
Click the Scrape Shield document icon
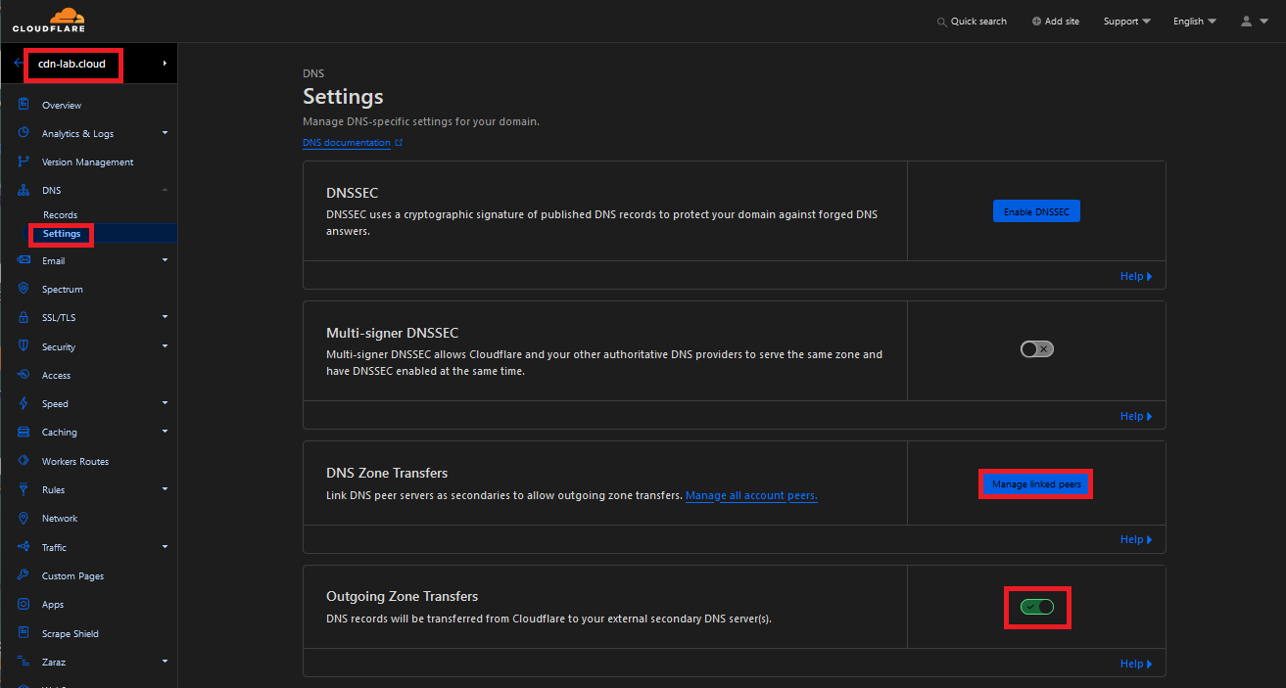24,633
